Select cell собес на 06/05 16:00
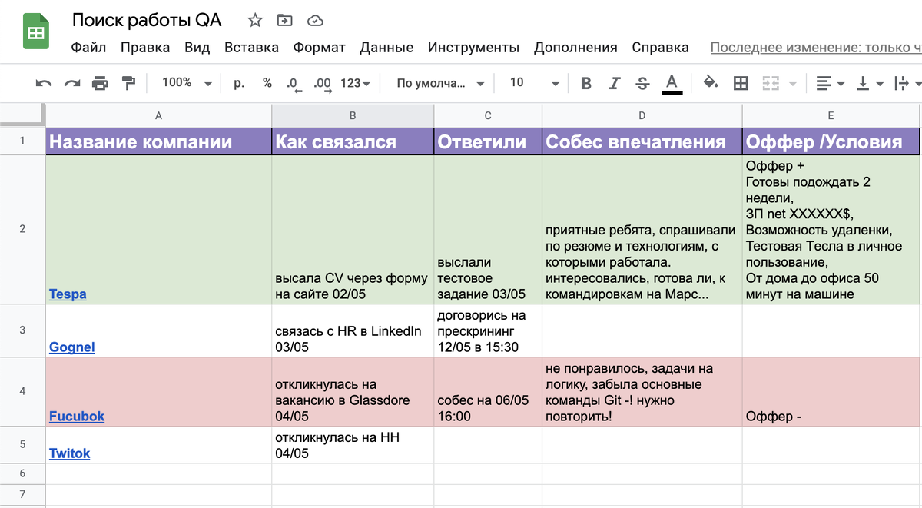Image resolution: width=922 pixels, height=508 pixels. [x=488, y=392]
